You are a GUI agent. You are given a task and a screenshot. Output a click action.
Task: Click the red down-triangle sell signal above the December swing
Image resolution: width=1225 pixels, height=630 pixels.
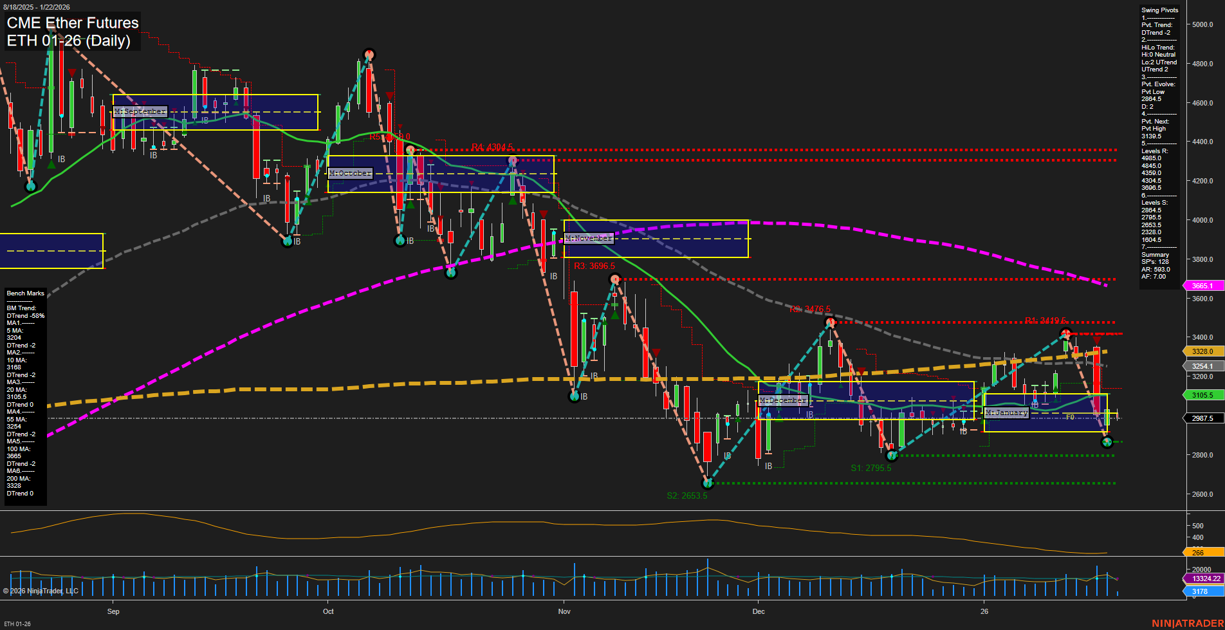click(861, 371)
